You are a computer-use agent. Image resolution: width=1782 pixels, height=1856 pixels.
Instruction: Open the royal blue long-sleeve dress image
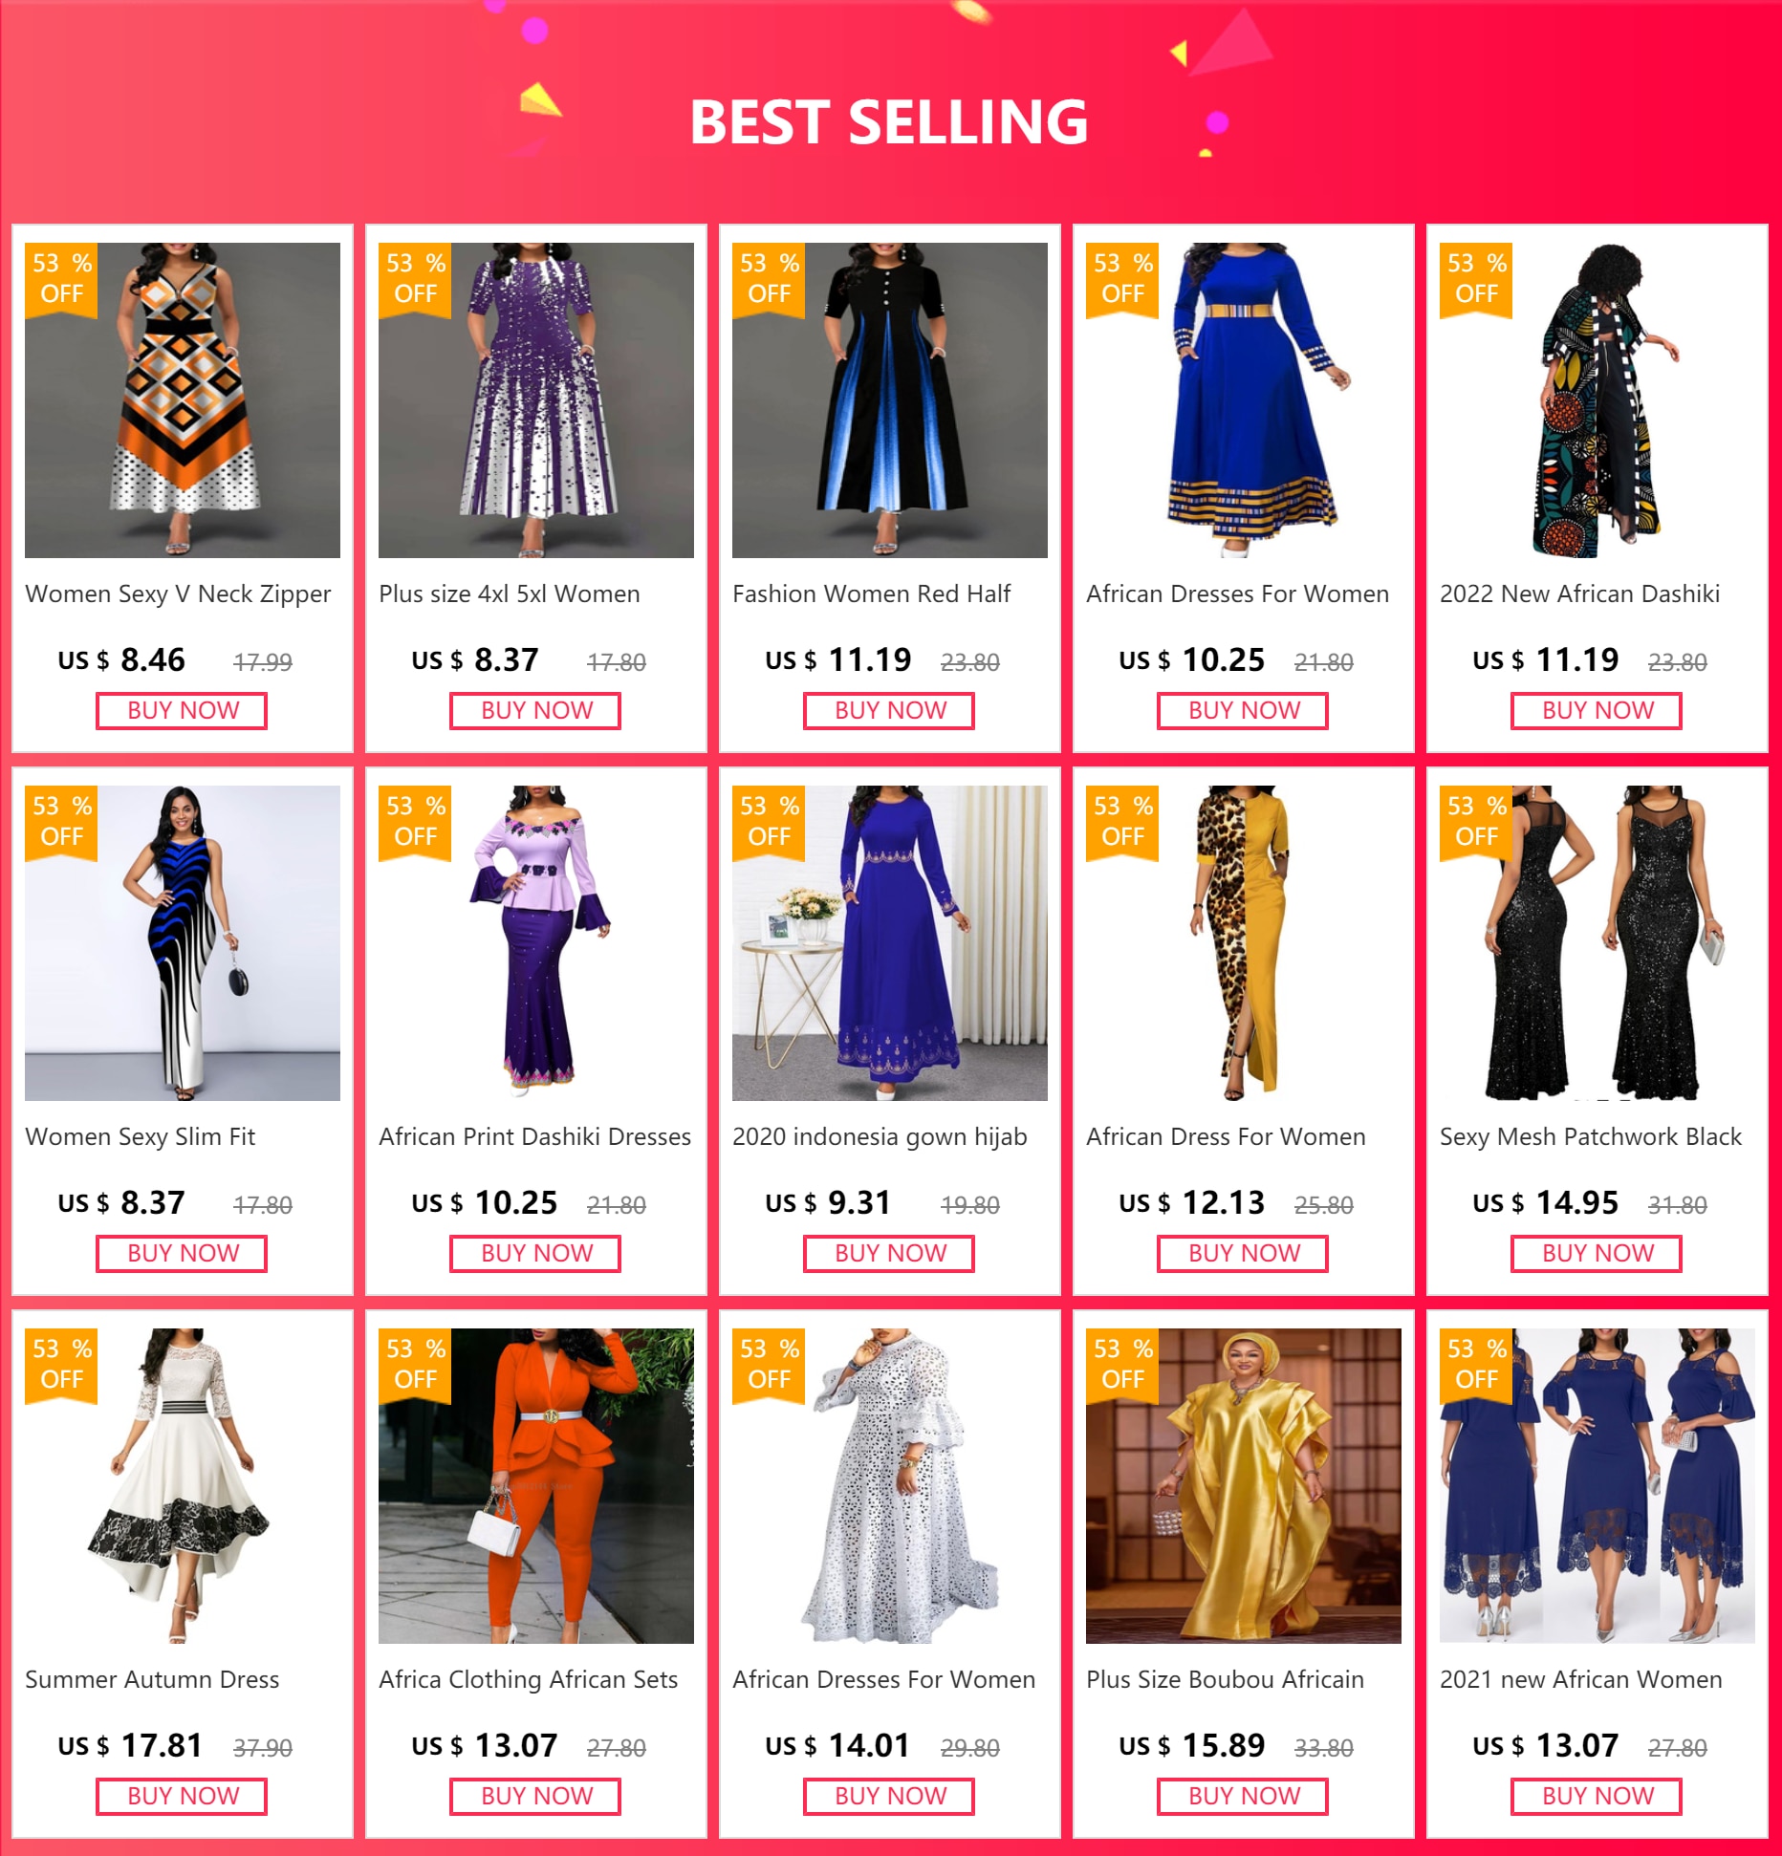[x=1244, y=399]
